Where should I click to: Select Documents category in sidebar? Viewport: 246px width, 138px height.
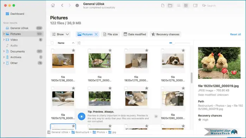pyautogui.click(x=23, y=51)
